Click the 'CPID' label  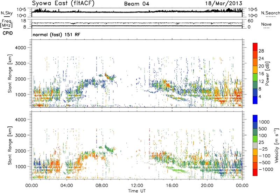8,33
